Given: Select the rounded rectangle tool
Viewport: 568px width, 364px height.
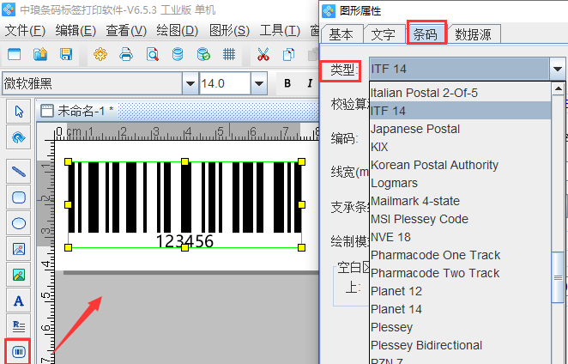Looking at the screenshot, I should [19, 197].
